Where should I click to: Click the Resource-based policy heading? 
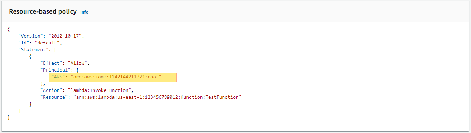[x=43, y=11]
